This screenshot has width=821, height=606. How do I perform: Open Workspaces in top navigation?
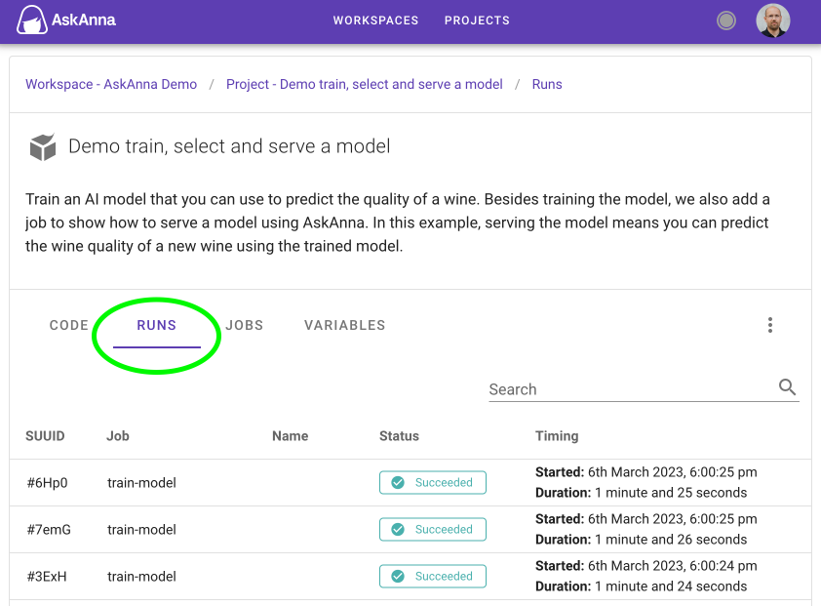click(x=375, y=20)
